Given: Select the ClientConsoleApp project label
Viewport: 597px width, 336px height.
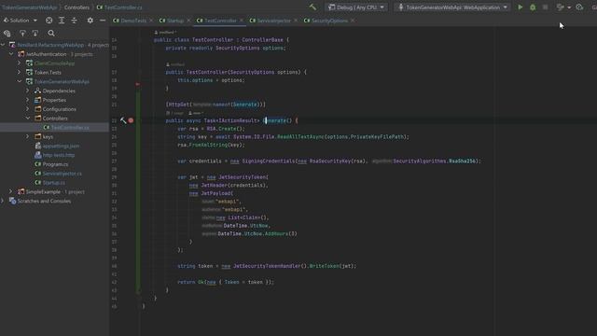Looking at the screenshot, I should [x=54, y=63].
